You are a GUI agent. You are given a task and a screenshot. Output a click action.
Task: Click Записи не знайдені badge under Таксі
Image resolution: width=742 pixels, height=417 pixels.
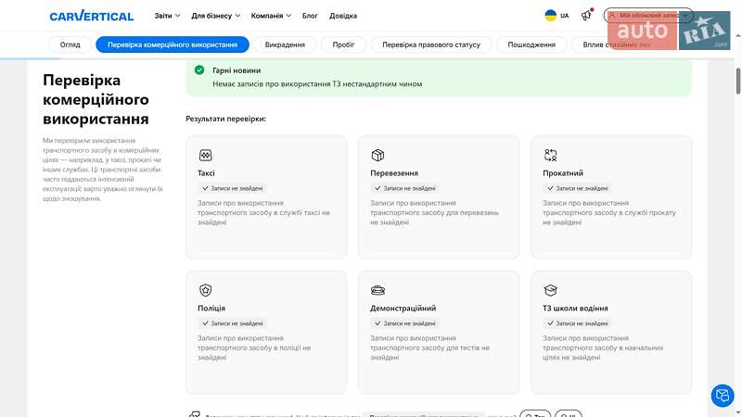(x=233, y=188)
